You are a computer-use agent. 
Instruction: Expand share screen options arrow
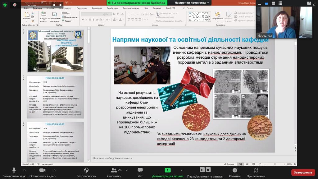182,170
